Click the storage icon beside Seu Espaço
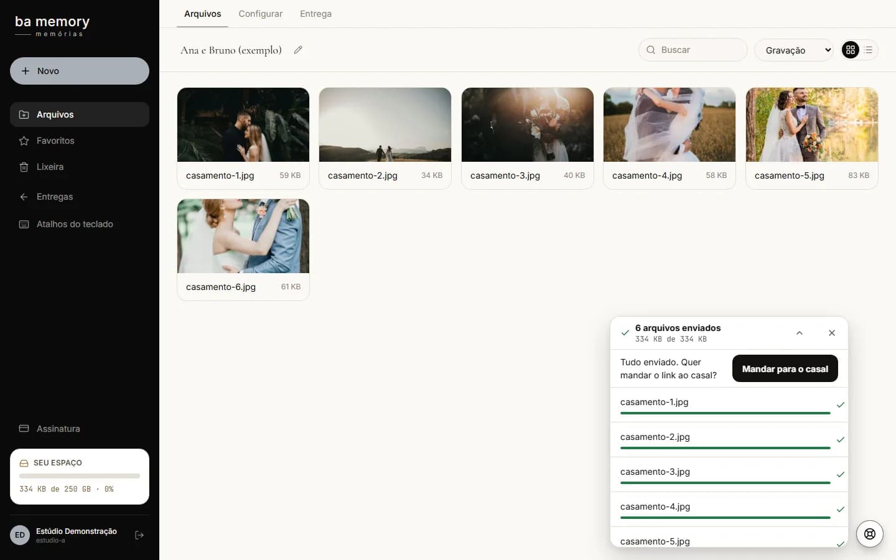This screenshot has height=560, width=896. [24, 463]
